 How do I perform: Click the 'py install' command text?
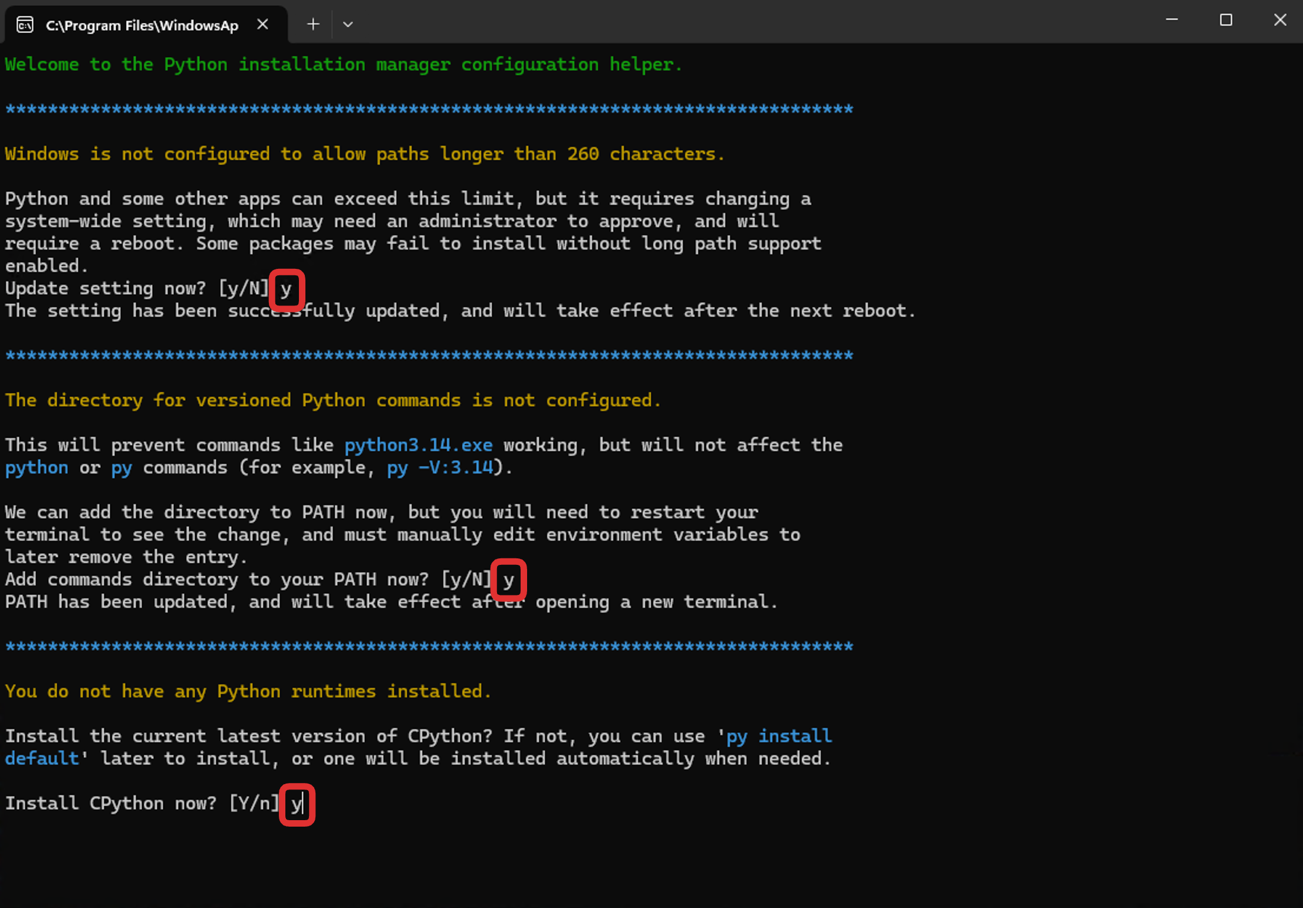pos(778,736)
